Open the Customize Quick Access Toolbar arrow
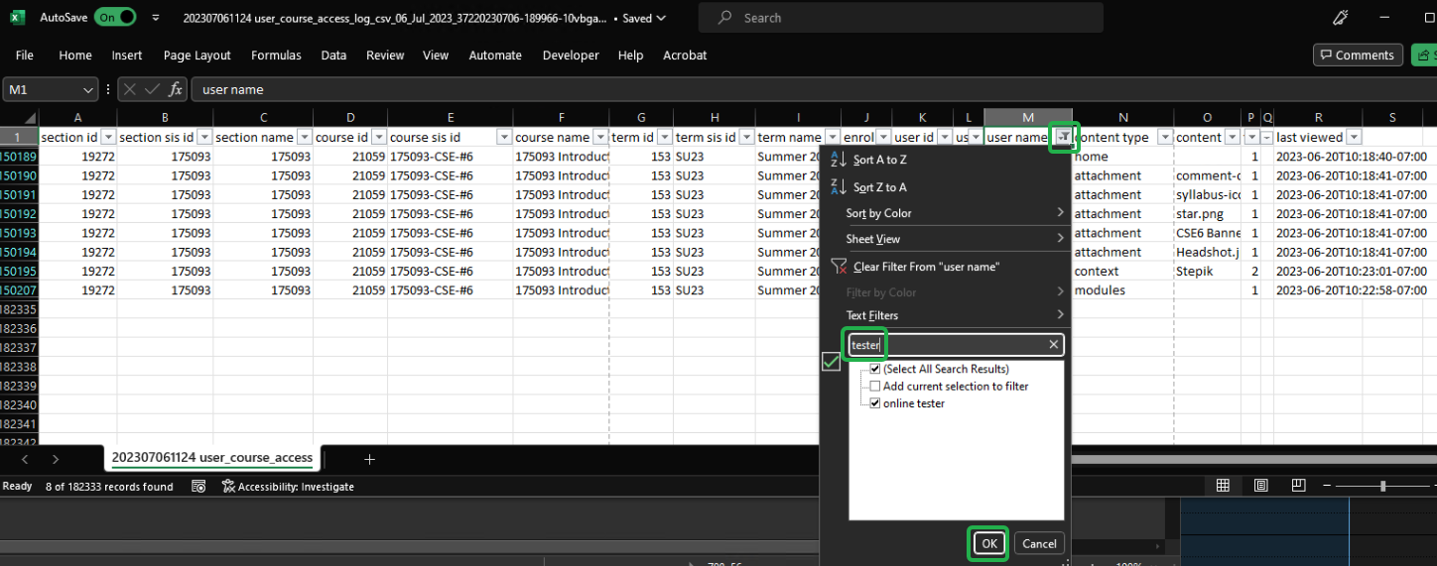Screen dimensions: 1437x566 pos(156,18)
